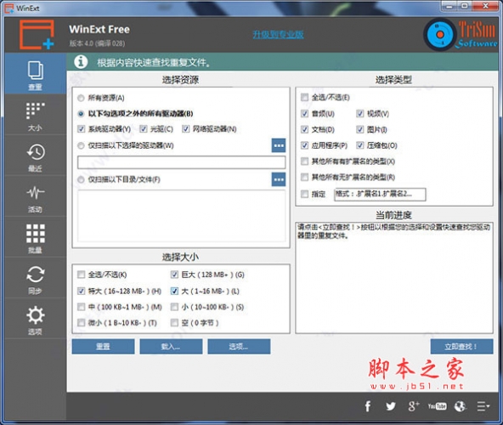Uncheck 网络驱动器(N) checkbox
503x425 pixels.
pos(186,129)
